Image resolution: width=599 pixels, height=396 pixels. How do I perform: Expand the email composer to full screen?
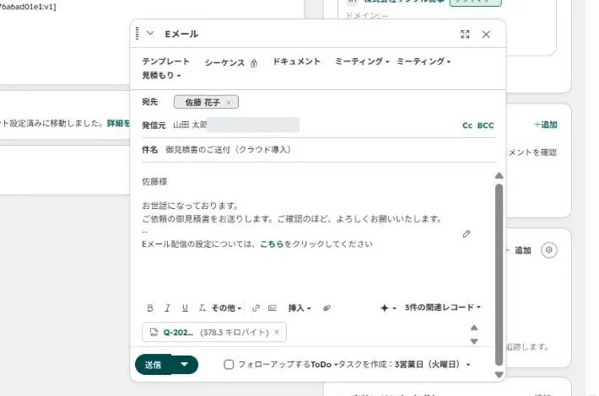[465, 35]
